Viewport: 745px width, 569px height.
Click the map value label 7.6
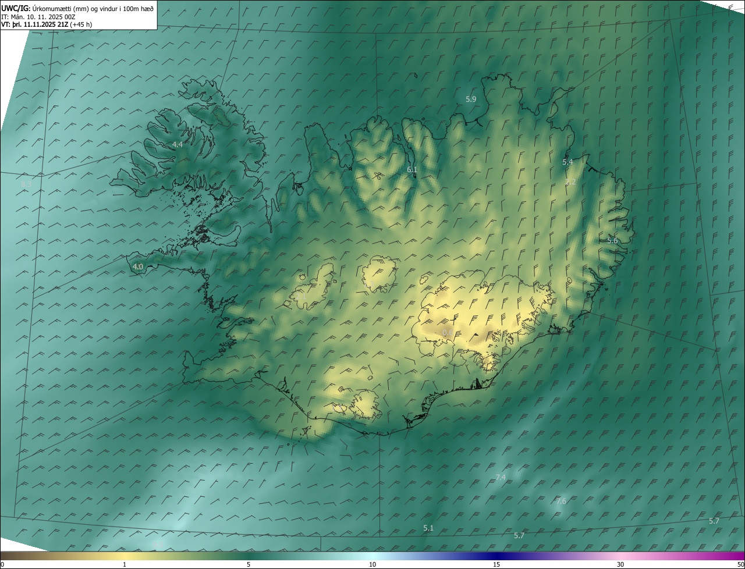(x=561, y=502)
